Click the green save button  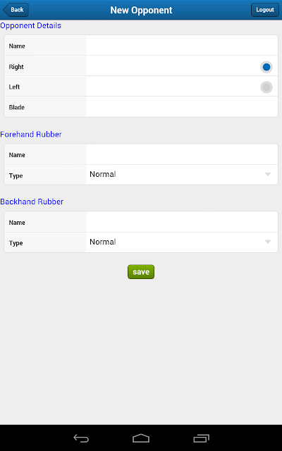141,272
